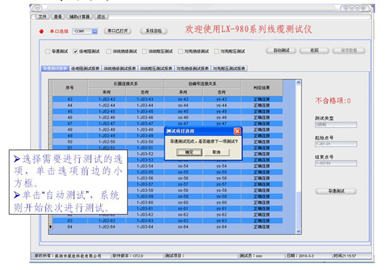Click the 系统自检 button

click(x=154, y=31)
